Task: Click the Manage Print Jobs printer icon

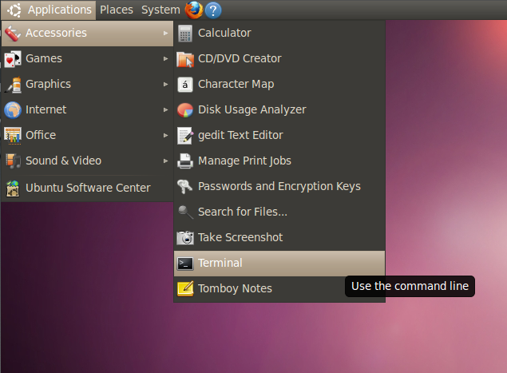Action: (x=185, y=161)
